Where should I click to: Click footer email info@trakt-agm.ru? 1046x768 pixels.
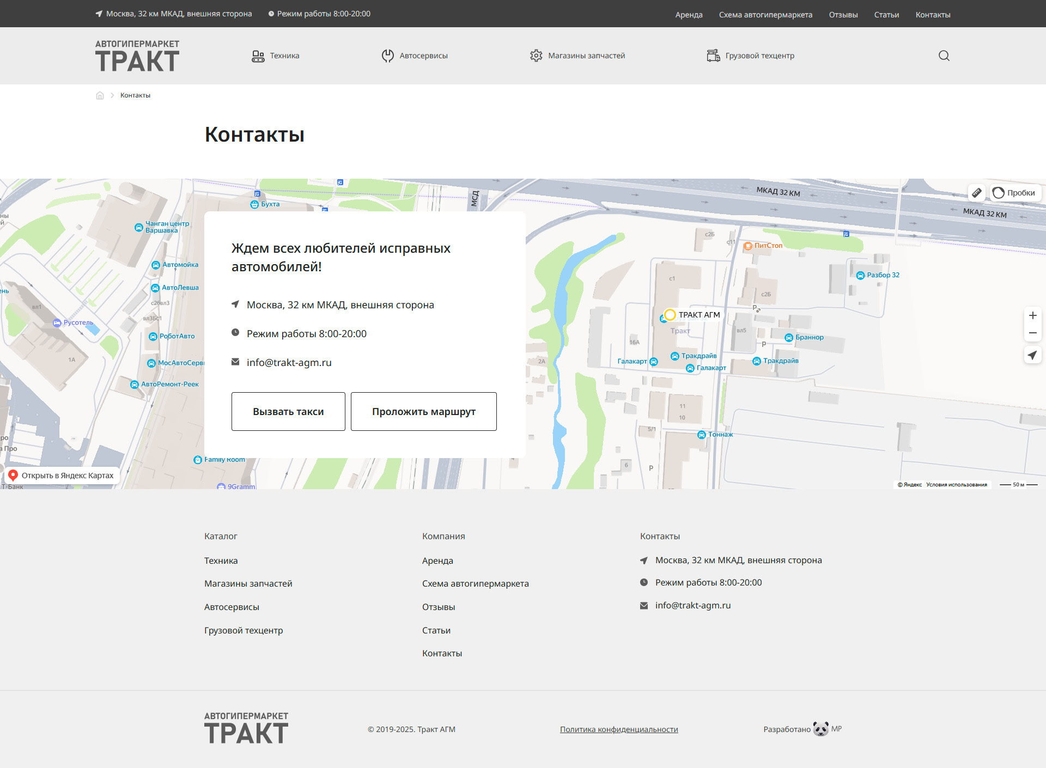coord(692,605)
